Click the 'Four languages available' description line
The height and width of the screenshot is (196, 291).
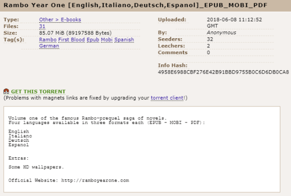pyautogui.click(x=107, y=122)
